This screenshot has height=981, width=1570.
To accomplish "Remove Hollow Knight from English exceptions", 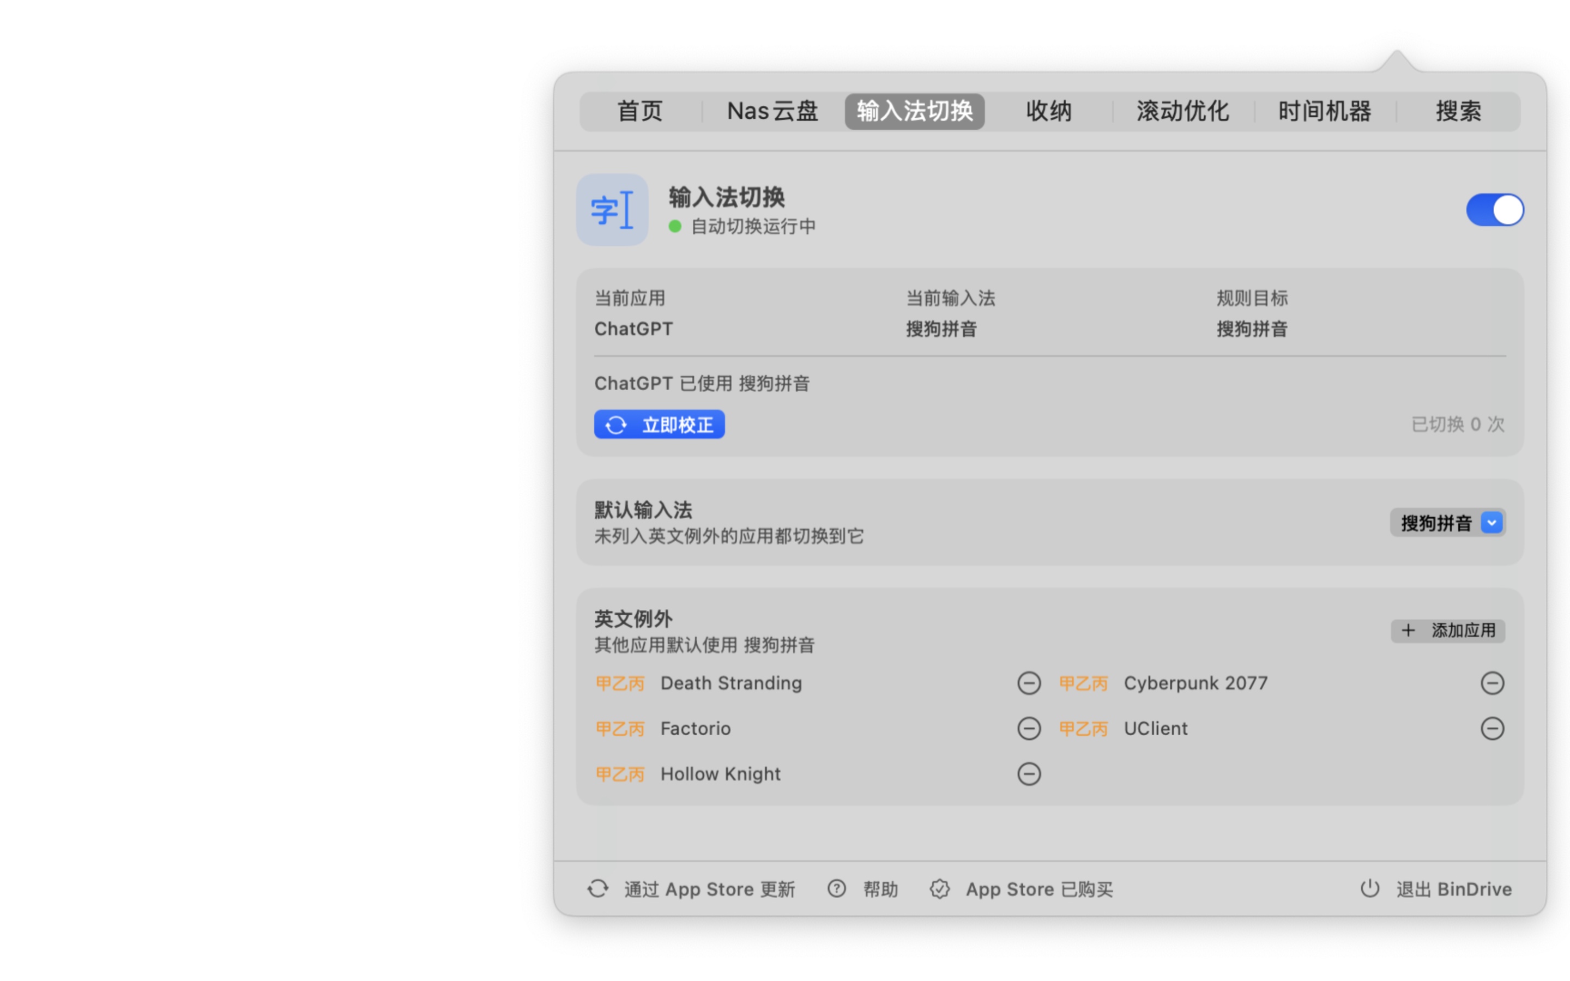I will pyautogui.click(x=1028, y=774).
